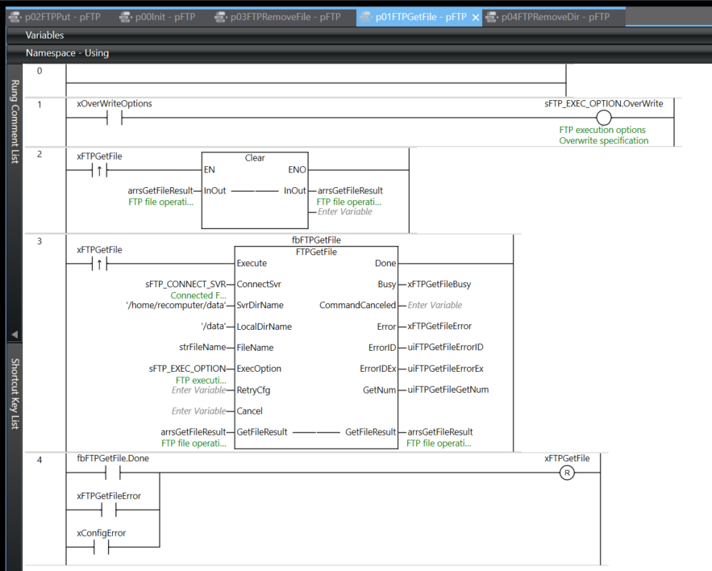712x571 pixels.
Task: Close the p01FTPGetFile - pFTP tab
Action: pyautogui.click(x=475, y=17)
